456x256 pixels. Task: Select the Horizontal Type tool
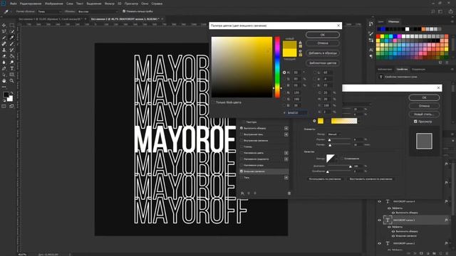click(x=11, y=68)
